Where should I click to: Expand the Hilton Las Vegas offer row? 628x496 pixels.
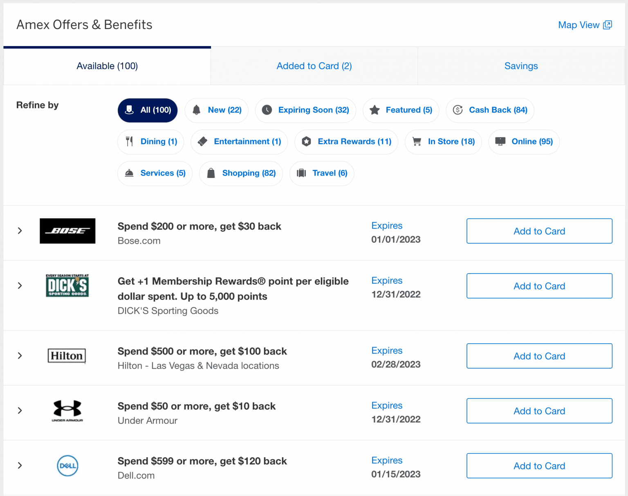tap(20, 356)
